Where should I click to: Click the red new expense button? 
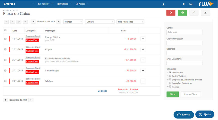point(171,13)
